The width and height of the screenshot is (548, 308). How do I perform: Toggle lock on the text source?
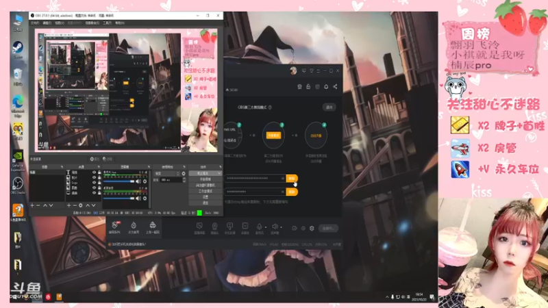99,172
